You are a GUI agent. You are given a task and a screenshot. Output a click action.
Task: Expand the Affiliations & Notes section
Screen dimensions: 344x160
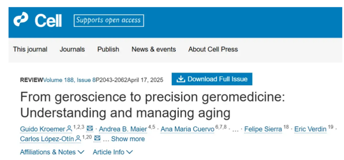(x=52, y=152)
